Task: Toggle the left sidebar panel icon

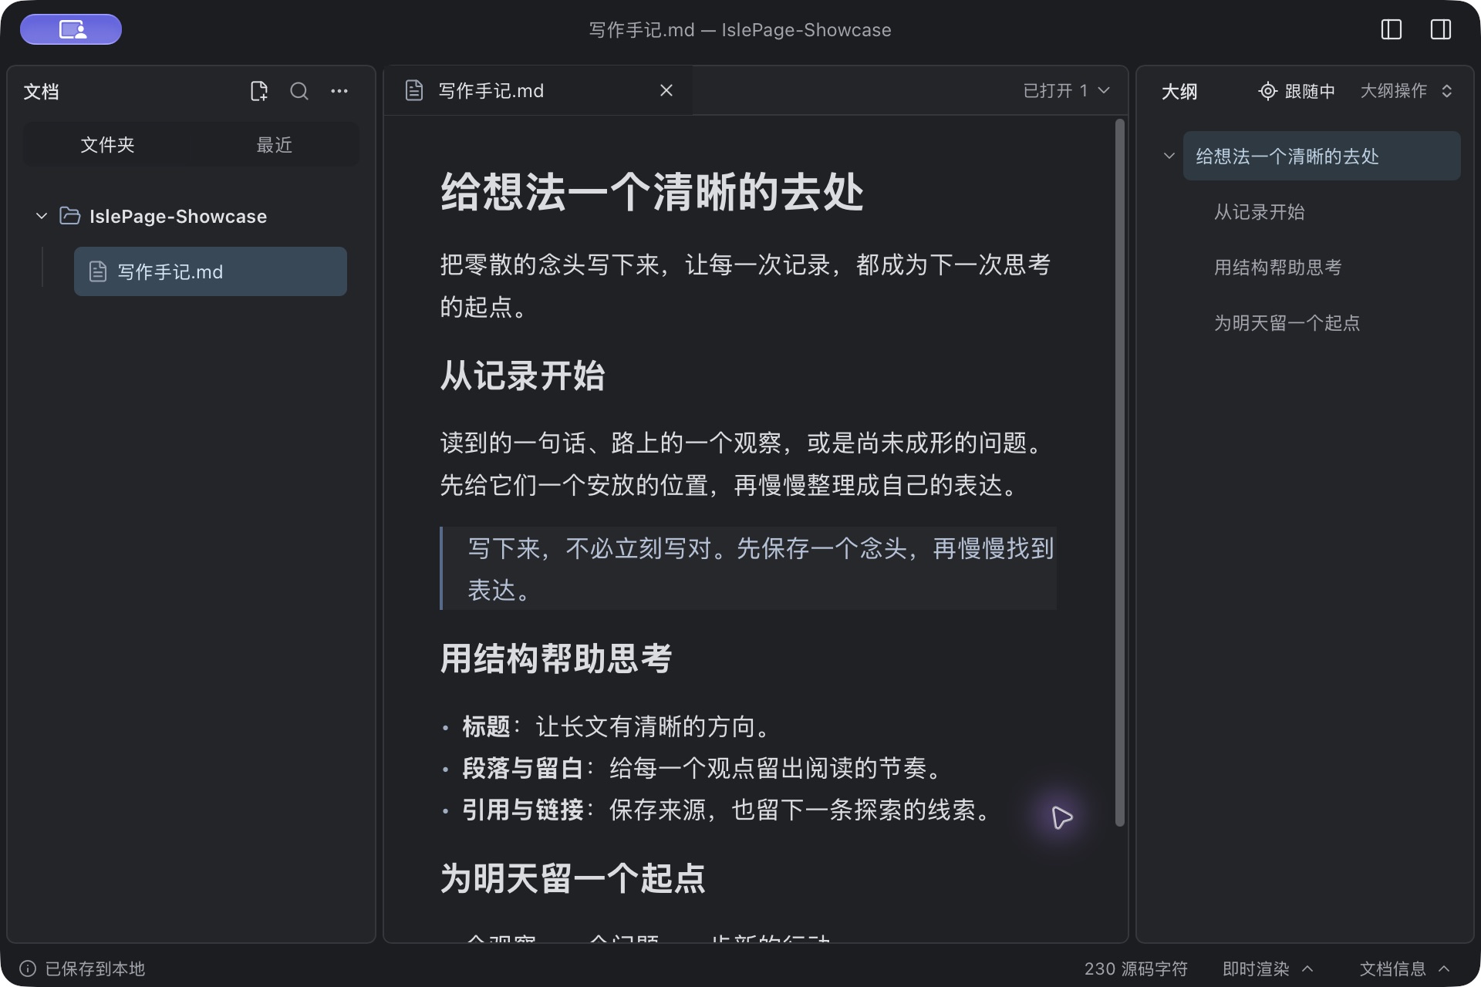Action: 1391,29
